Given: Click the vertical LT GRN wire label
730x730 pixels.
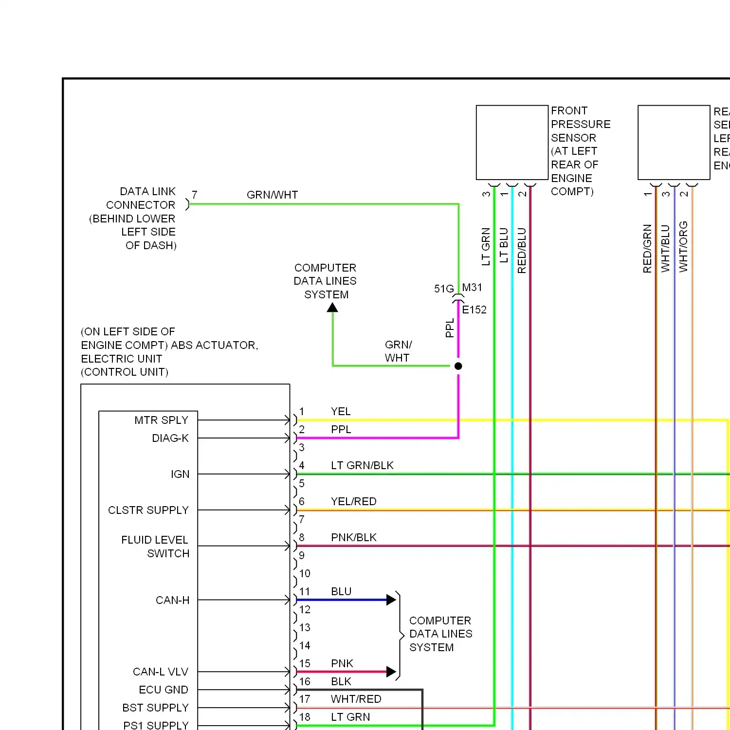Looking at the screenshot, I should (486, 247).
